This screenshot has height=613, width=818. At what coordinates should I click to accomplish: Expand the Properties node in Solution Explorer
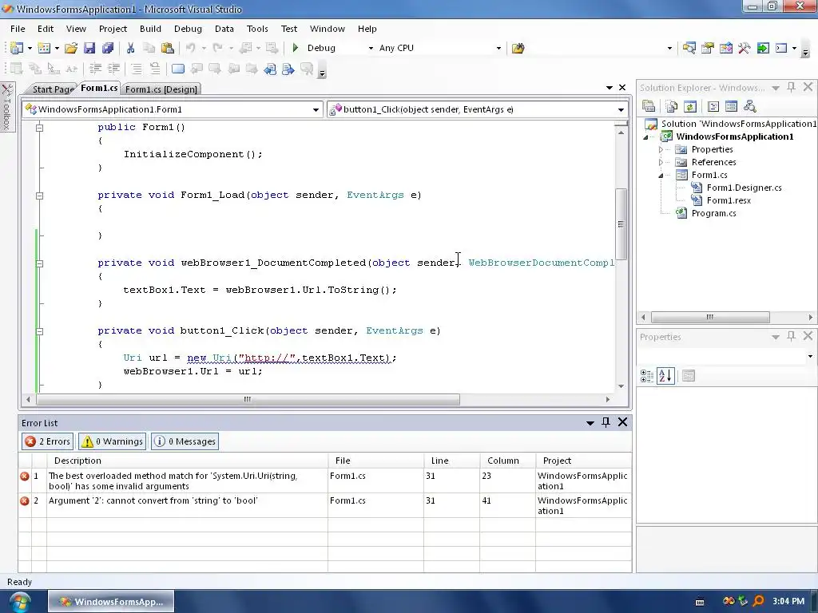(661, 149)
